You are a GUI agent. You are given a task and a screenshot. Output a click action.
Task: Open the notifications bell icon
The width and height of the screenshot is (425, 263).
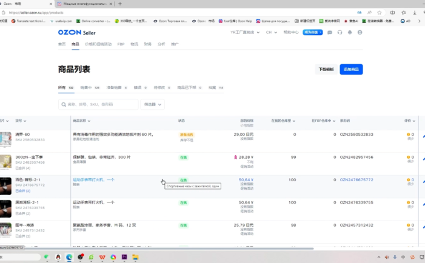click(350, 32)
